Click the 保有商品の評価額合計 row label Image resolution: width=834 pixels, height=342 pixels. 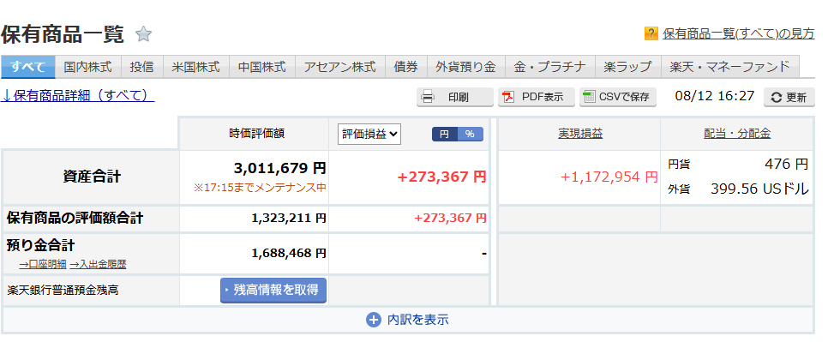click(x=75, y=218)
